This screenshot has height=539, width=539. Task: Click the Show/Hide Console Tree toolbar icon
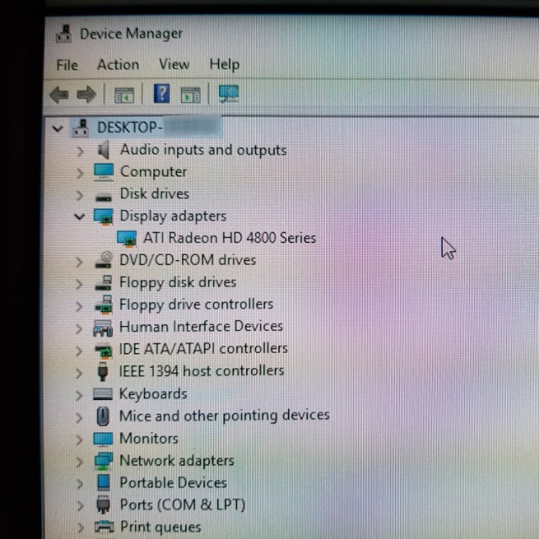[124, 95]
